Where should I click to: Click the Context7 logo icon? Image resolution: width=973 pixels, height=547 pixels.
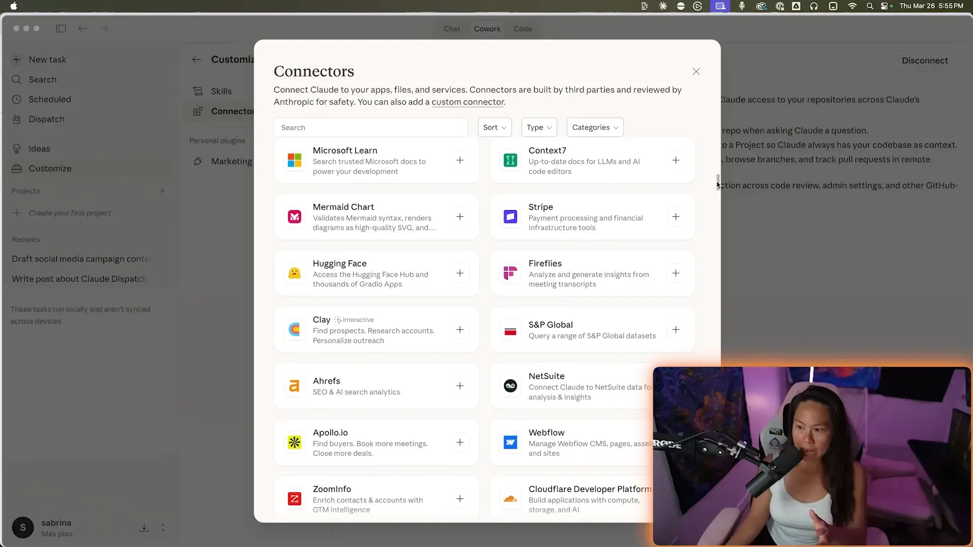[510, 161]
